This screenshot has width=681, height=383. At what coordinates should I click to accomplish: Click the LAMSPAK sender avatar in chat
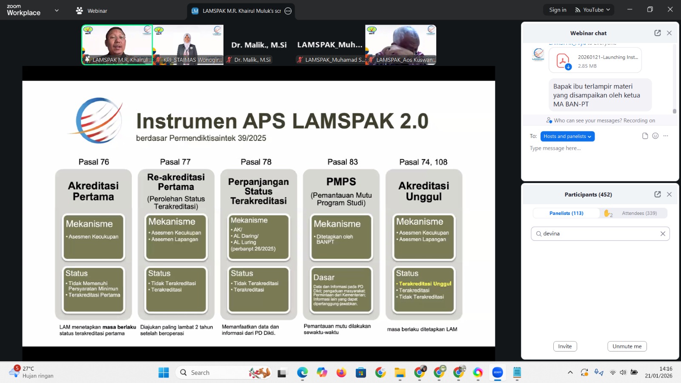tap(538, 54)
